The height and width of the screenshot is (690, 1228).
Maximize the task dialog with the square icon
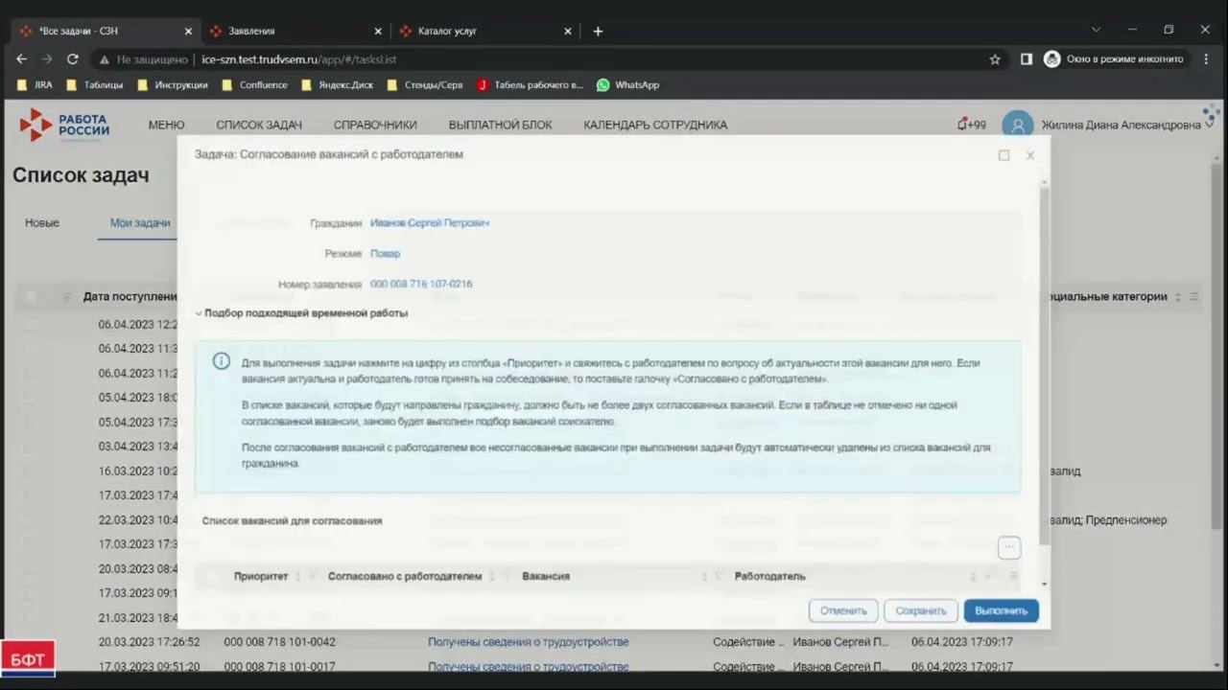pos(1004,155)
